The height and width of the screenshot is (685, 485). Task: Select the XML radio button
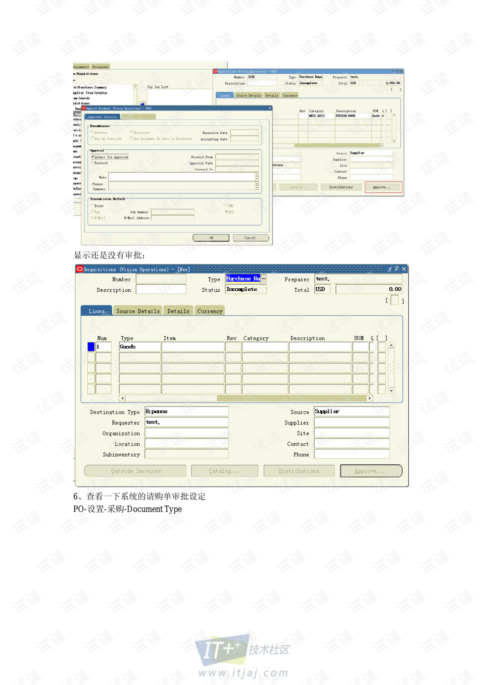click(x=226, y=206)
